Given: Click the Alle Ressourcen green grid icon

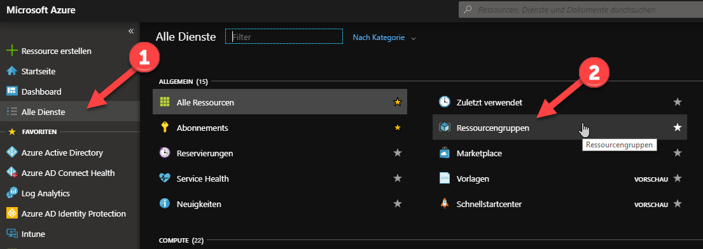Looking at the screenshot, I should point(165,102).
